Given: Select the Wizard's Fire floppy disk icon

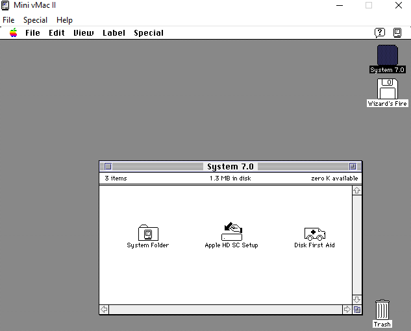Looking at the screenshot, I should (x=388, y=89).
